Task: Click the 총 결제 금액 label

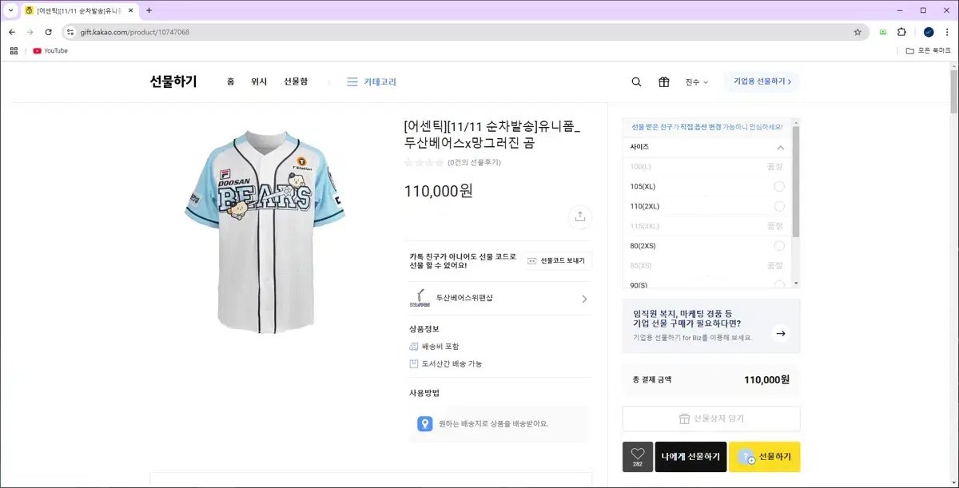Action: (652, 379)
